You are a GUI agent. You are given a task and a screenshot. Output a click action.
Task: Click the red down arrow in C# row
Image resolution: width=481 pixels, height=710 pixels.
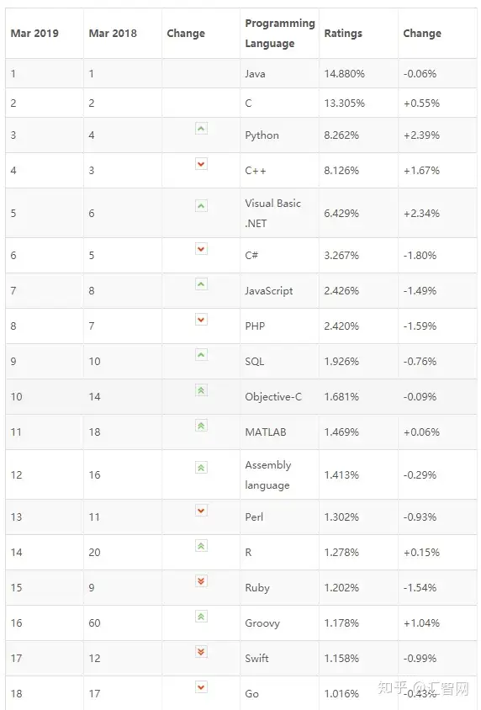pos(201,249)
